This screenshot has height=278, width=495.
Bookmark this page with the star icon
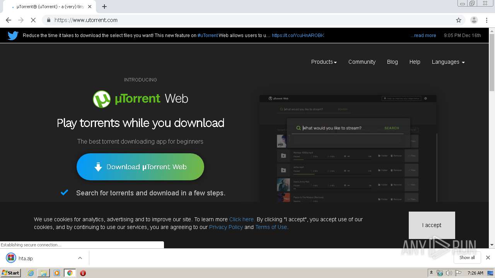point(459,20)
